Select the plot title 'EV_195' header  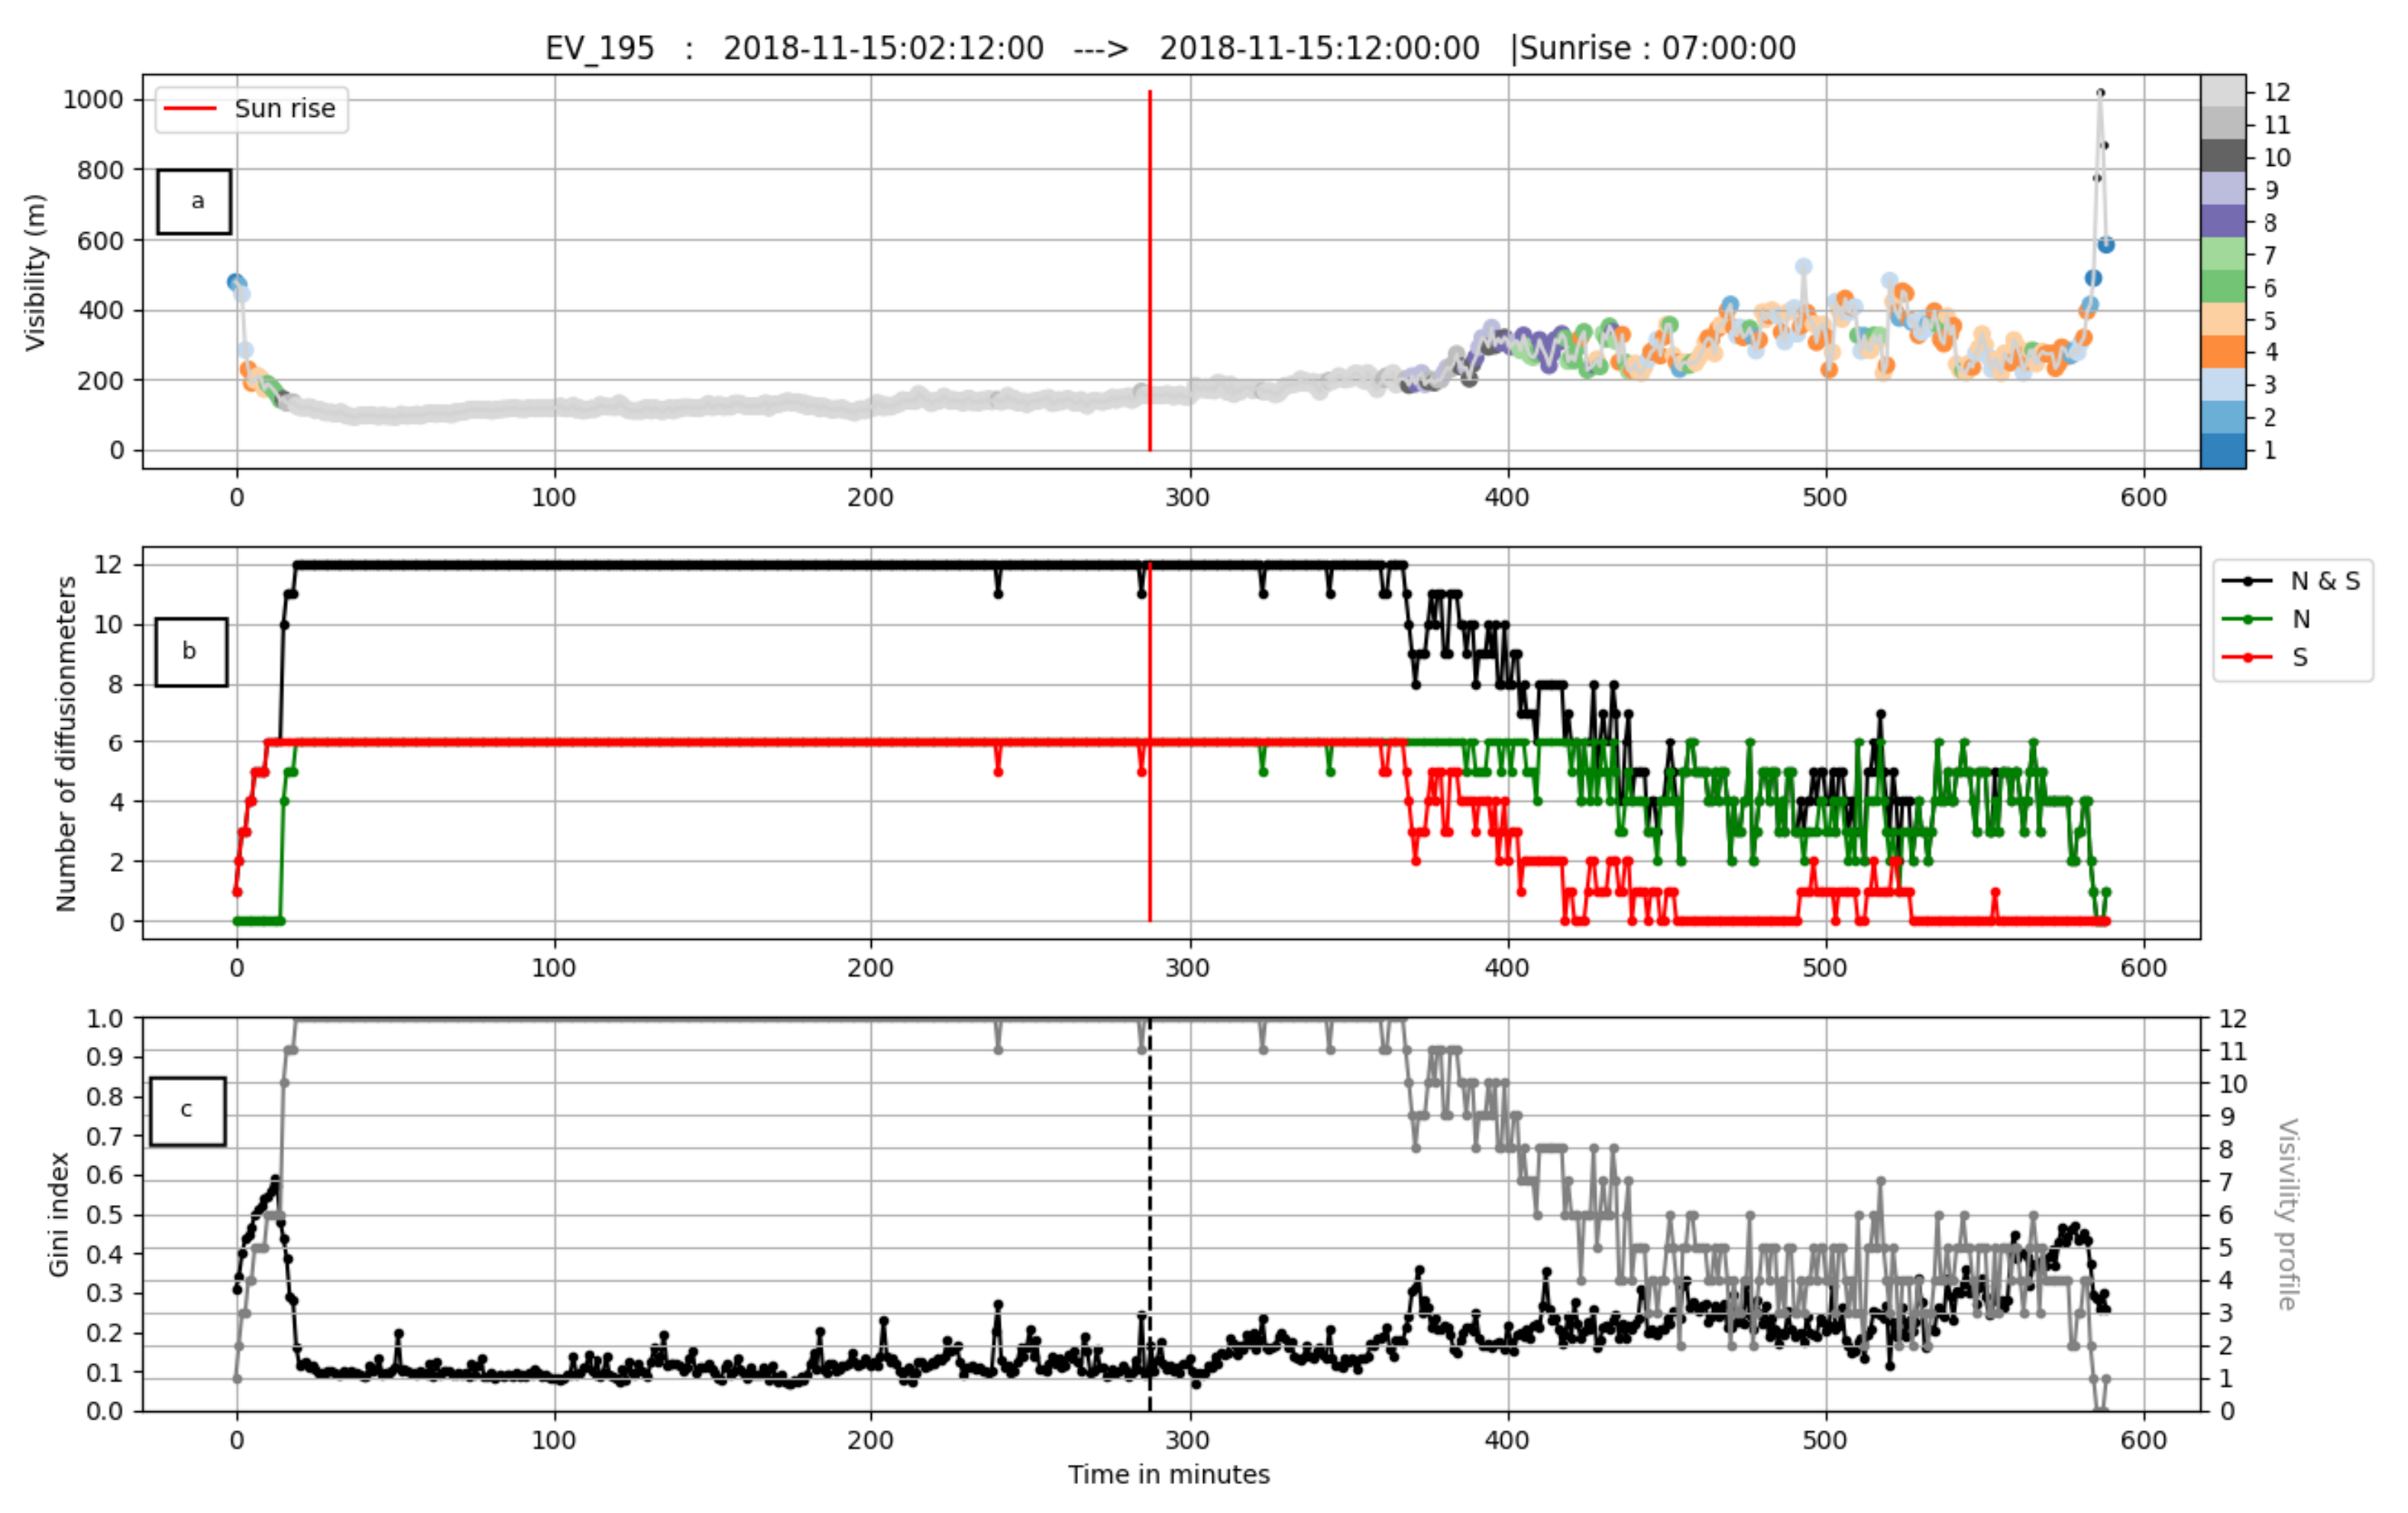pos(601,47)
